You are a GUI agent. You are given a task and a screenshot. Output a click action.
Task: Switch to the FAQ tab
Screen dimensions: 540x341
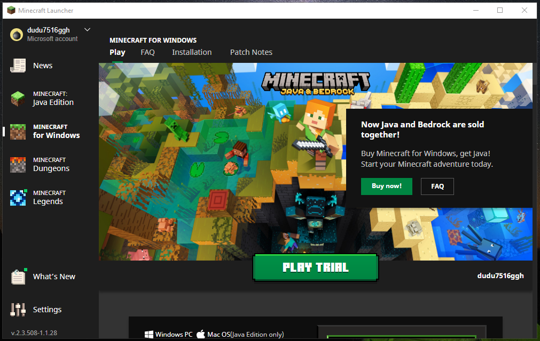click(x=148, y=52)
